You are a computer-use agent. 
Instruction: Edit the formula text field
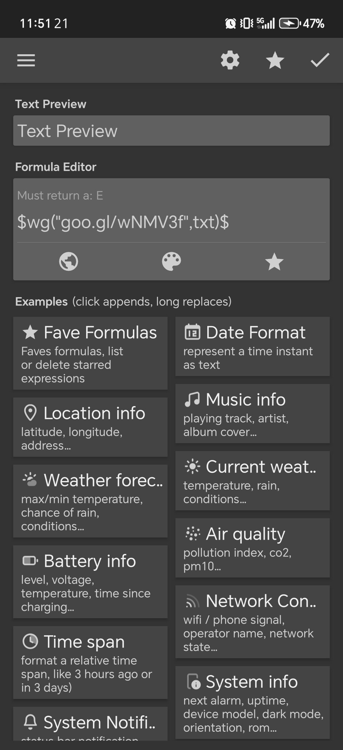click(171, 222)
